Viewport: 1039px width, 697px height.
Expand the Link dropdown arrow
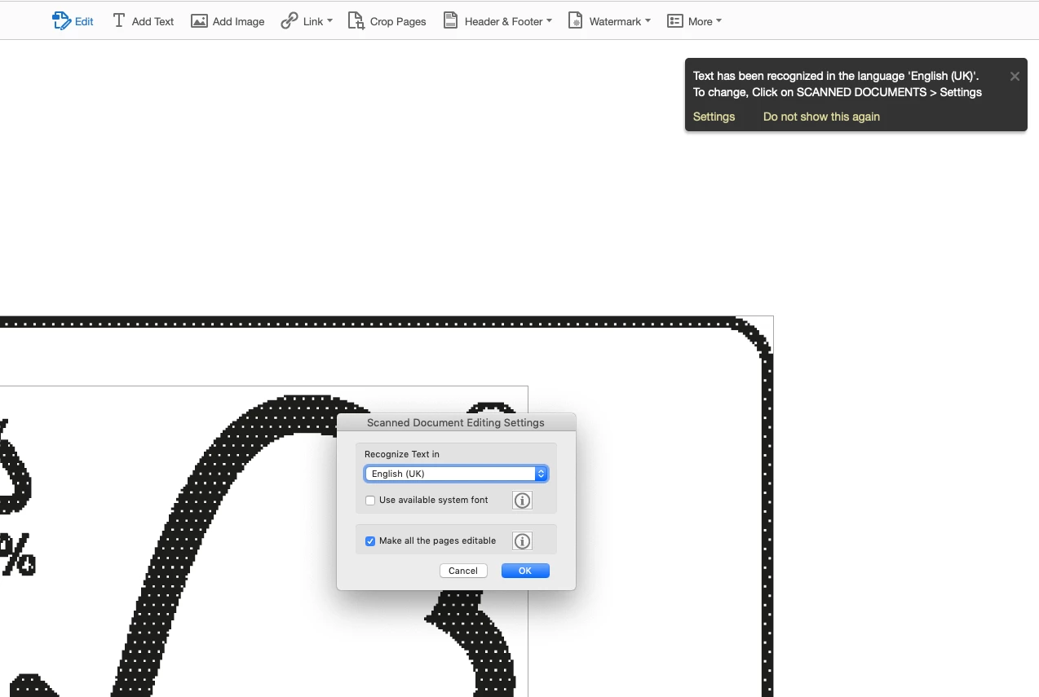point(329,21)
